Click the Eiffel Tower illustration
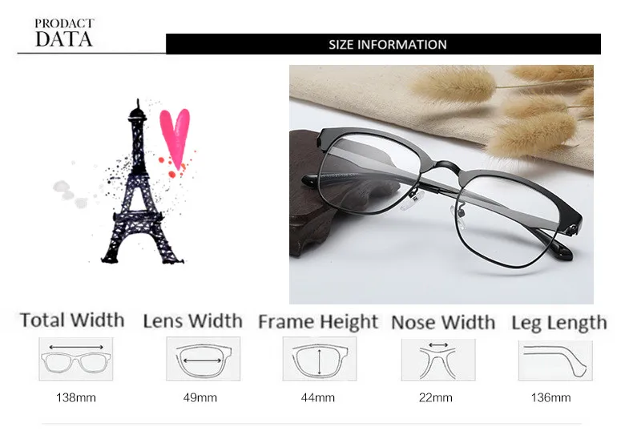The image size is (633, 435). pos(140,182)
